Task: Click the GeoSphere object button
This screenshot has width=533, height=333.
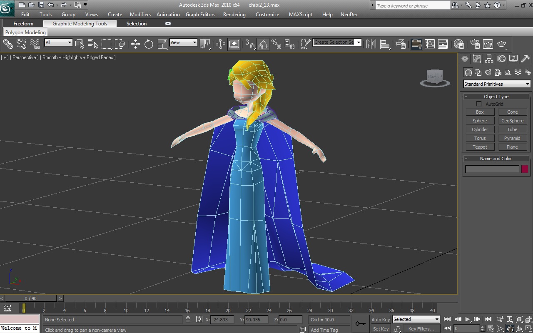Action: click(512, 121)
